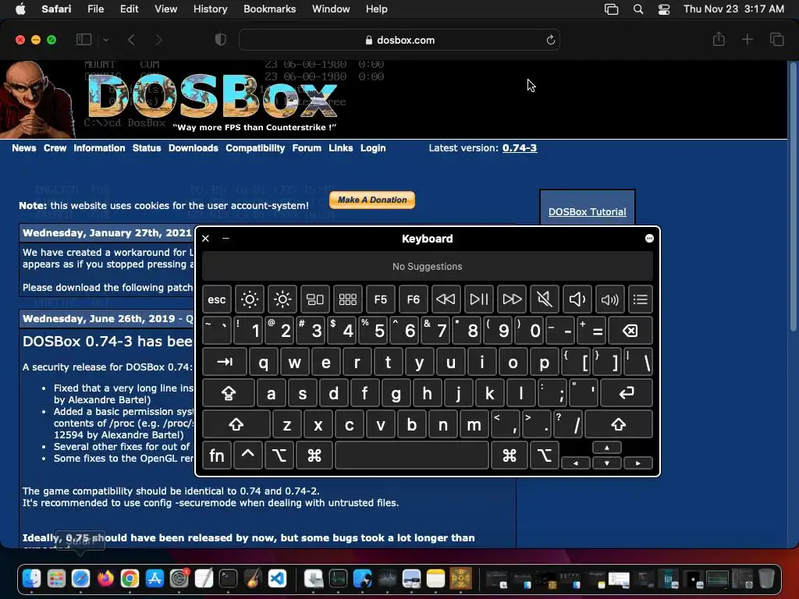Toggle the right shift key
The width and height of the screenshot is (799, 599).
619,424
